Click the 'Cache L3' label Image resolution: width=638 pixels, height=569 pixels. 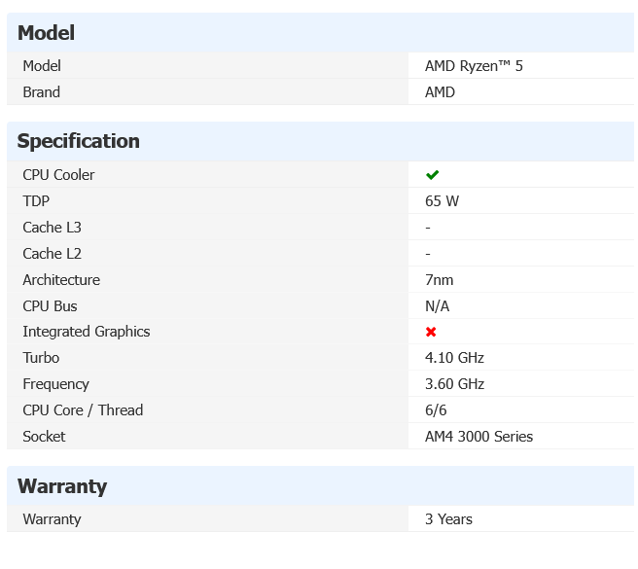tap(53, 227)
